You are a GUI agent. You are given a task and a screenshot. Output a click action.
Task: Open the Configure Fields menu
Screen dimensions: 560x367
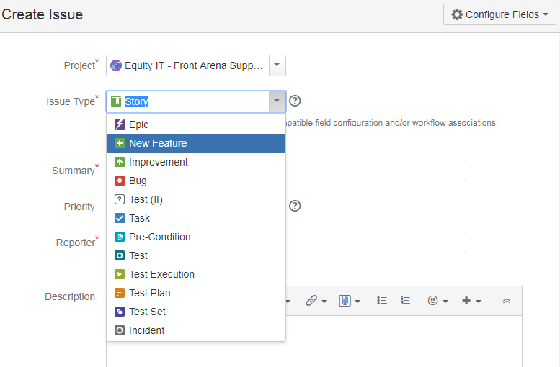tap(499, 14)
